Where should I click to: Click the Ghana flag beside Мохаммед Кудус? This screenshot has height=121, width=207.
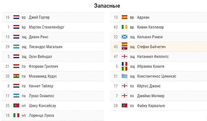click(x=16, y=76)
